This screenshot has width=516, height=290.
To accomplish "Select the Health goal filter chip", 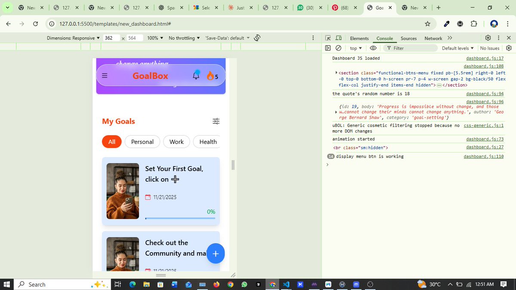I will click(x=208, y=141).
